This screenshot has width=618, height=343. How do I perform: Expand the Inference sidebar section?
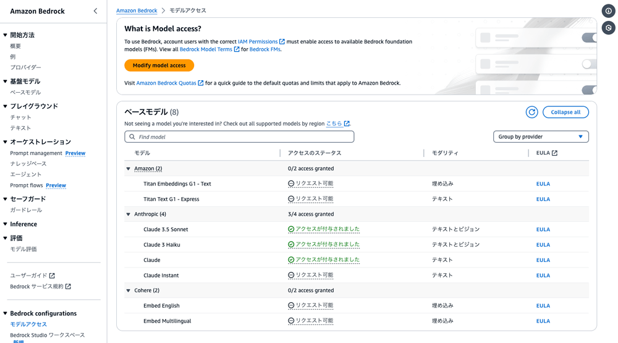click(x=5, y=224)
